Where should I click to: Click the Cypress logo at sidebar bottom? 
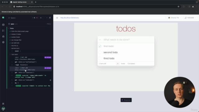click(3, 109)
